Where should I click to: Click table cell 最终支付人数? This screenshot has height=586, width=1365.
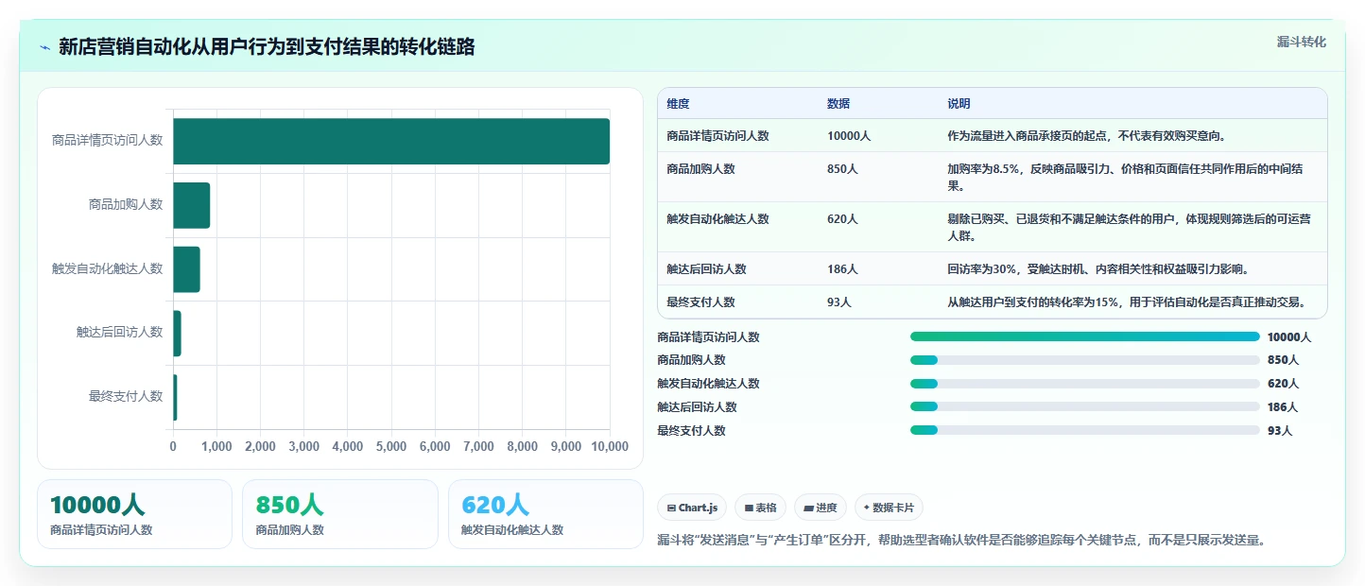[x=700, y=302]
